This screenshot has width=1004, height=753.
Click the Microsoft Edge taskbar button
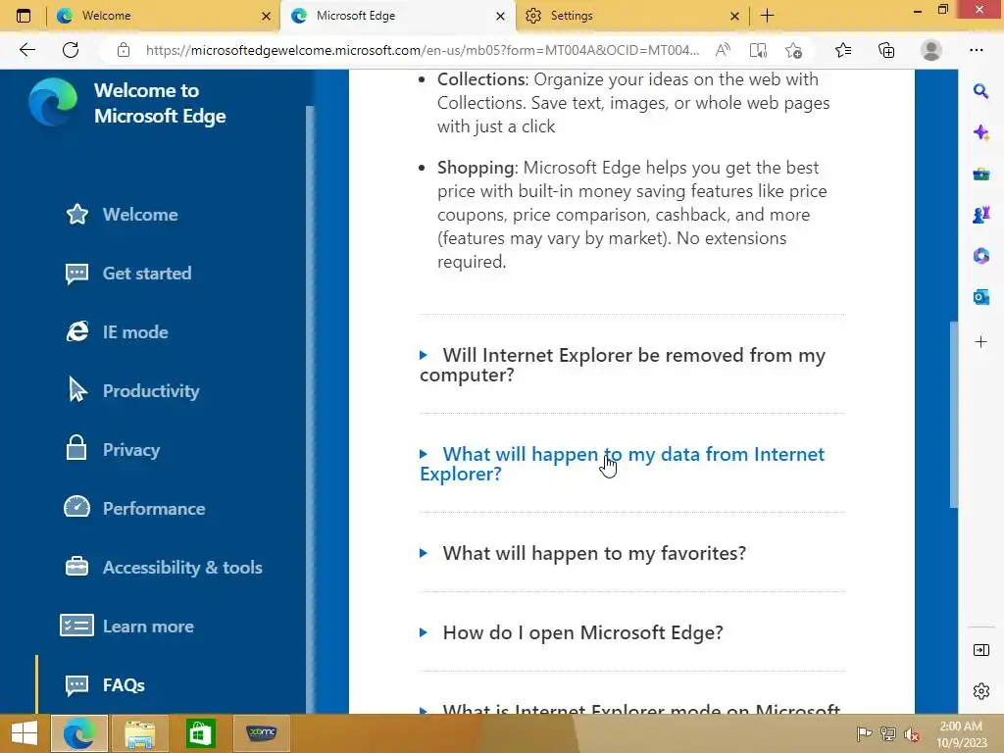point(78,733)
